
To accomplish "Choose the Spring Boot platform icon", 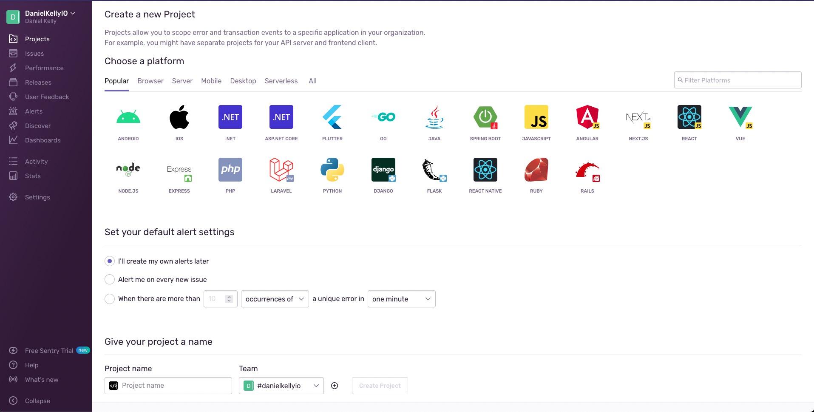I will [485, 117].
